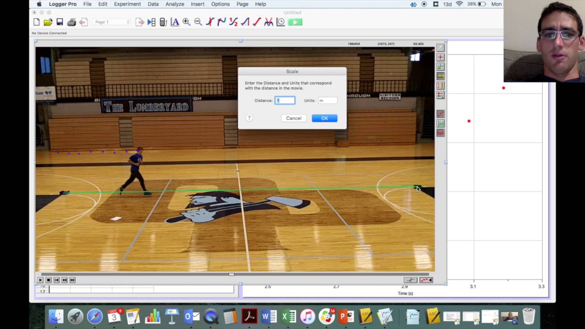Step back one movie frame
This screenshot has width=585, height=329.
(64, 280)
